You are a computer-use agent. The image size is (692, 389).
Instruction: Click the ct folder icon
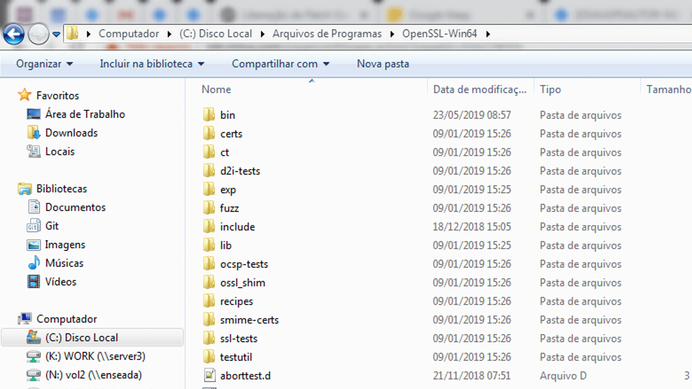[x=209, y=152]
